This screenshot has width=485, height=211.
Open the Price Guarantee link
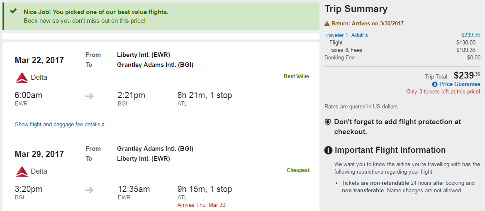[460, 84]
